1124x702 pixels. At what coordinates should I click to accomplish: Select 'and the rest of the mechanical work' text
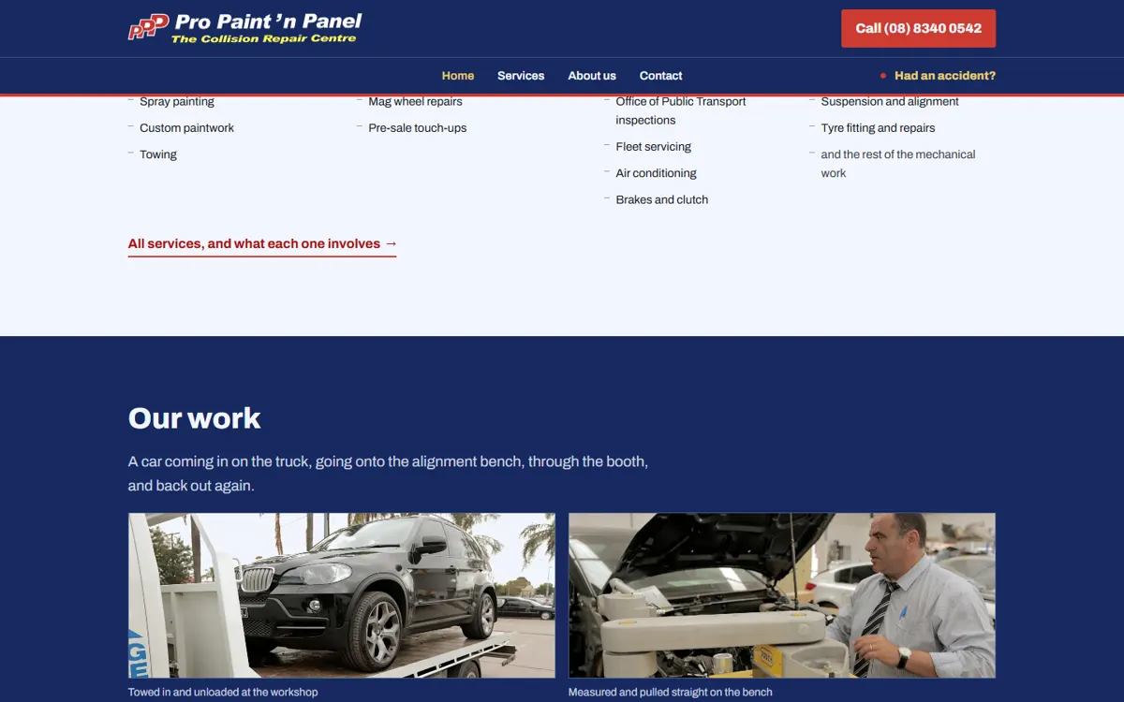click(898, 164)
